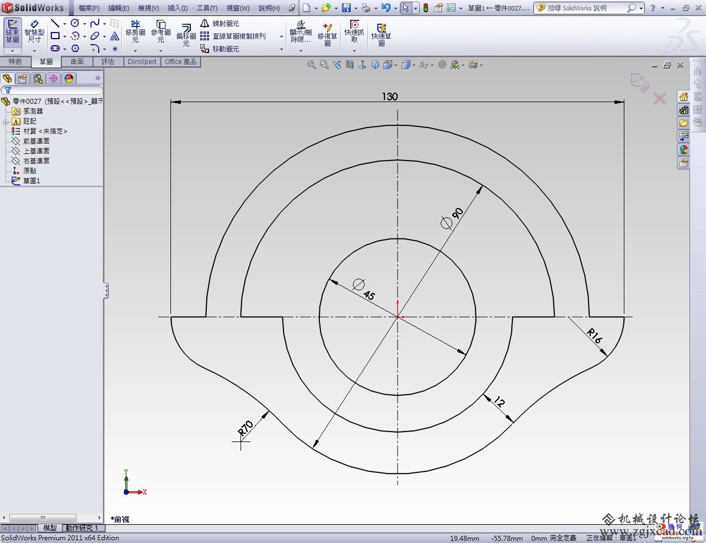Switch to the DimXpert tab

pos(142,62)
